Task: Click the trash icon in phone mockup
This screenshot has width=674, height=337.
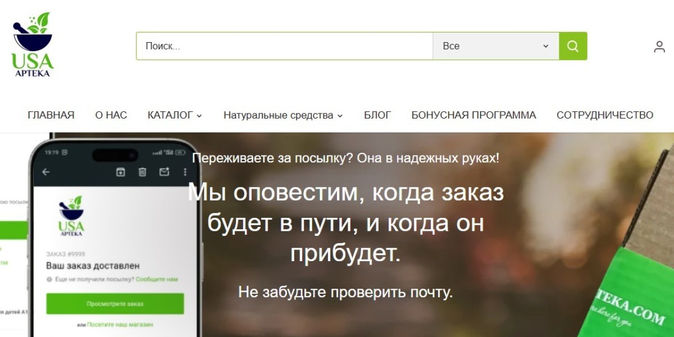Action: pos(143,172)
